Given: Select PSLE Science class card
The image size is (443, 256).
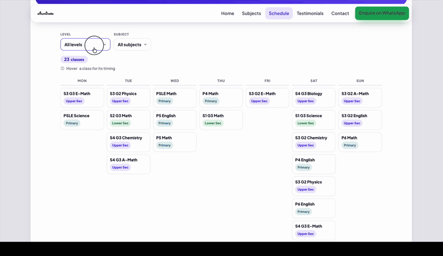Looking at the screenshot, I should click(x=82, y=120).
